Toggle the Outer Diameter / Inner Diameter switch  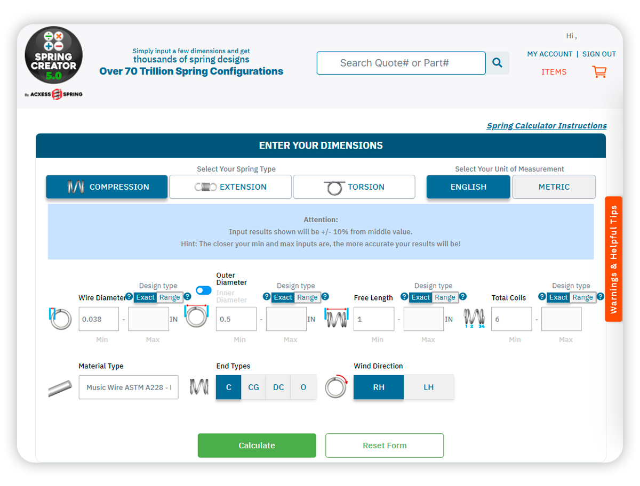click(x=204, y=290)
